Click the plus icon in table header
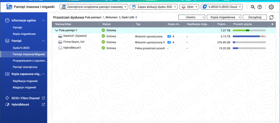The height and width of the screenshot is (123, 280). [x=272, y=24]
